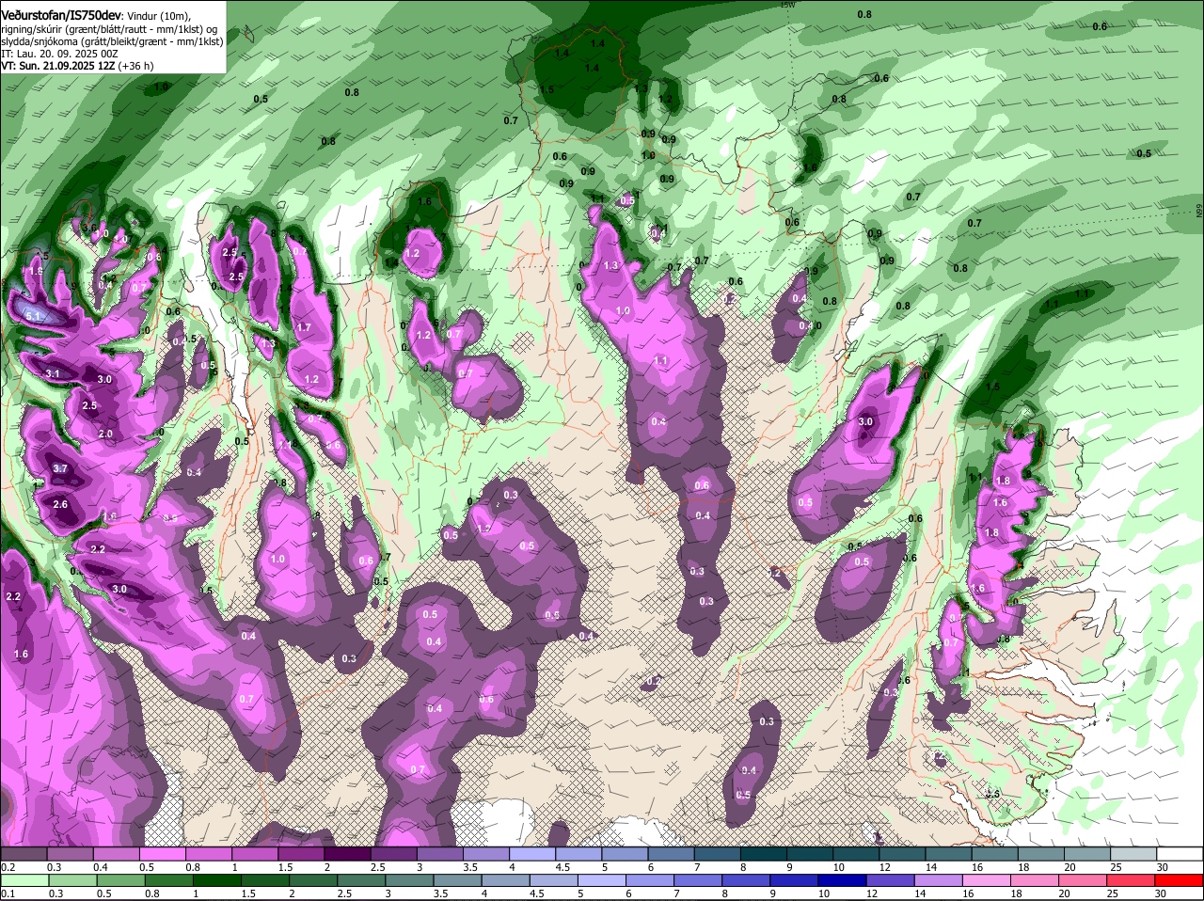The image size is (1204, 901).
Task: Select the dark purple swatch labelled 2 on the upper scale
Action: click(348, 853)
